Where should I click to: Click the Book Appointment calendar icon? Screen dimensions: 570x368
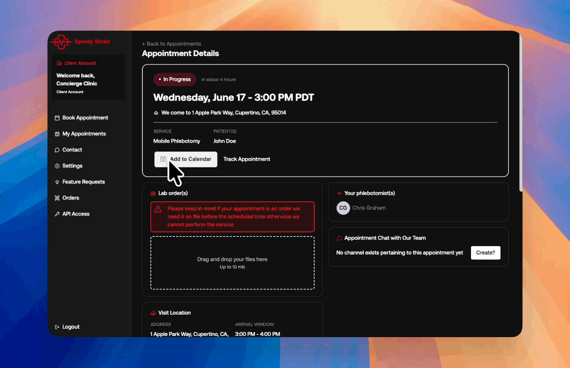[57, 118]
